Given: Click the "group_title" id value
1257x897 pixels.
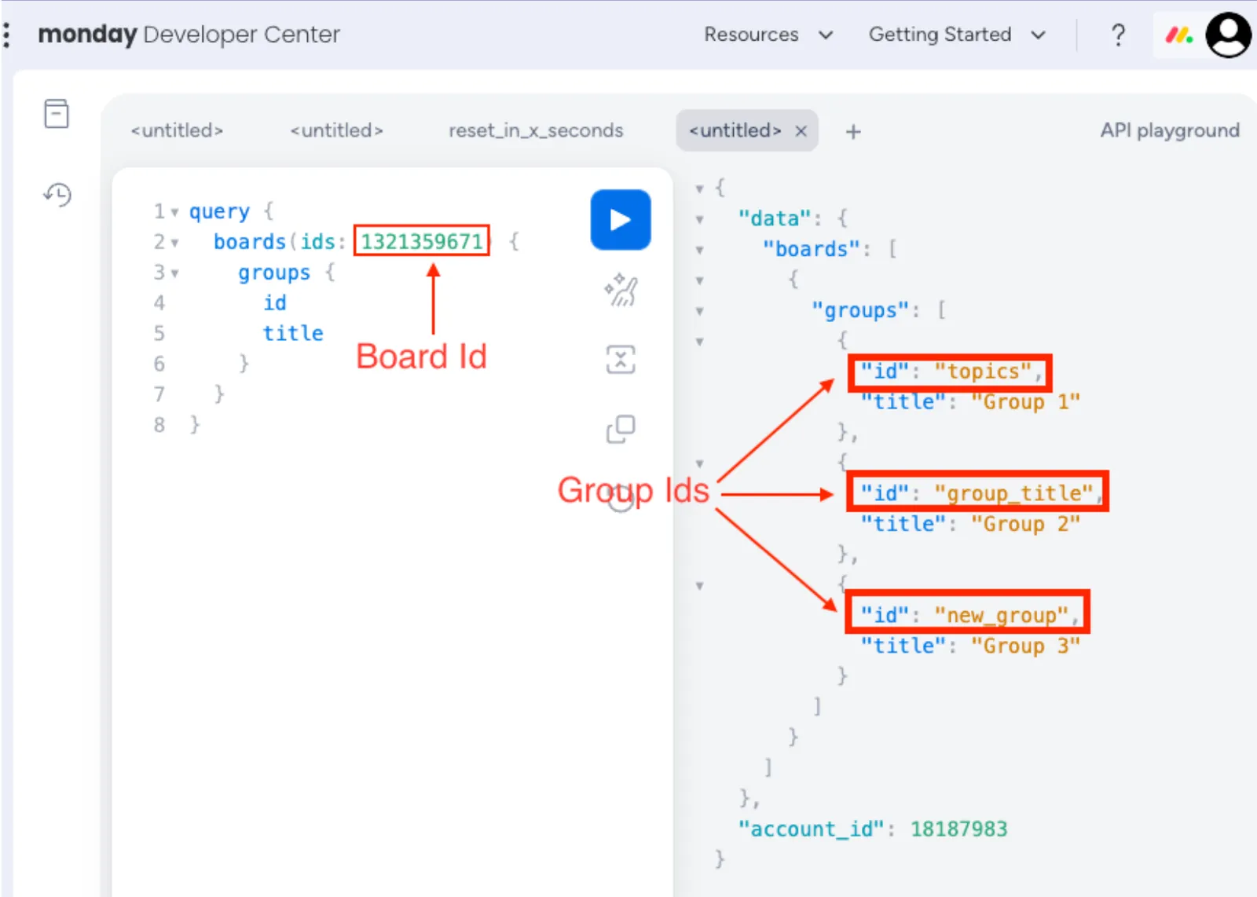Looking at the screenshot, I should tap(1013, 493).
